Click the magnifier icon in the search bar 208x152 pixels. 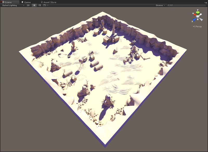pos(169,4)
